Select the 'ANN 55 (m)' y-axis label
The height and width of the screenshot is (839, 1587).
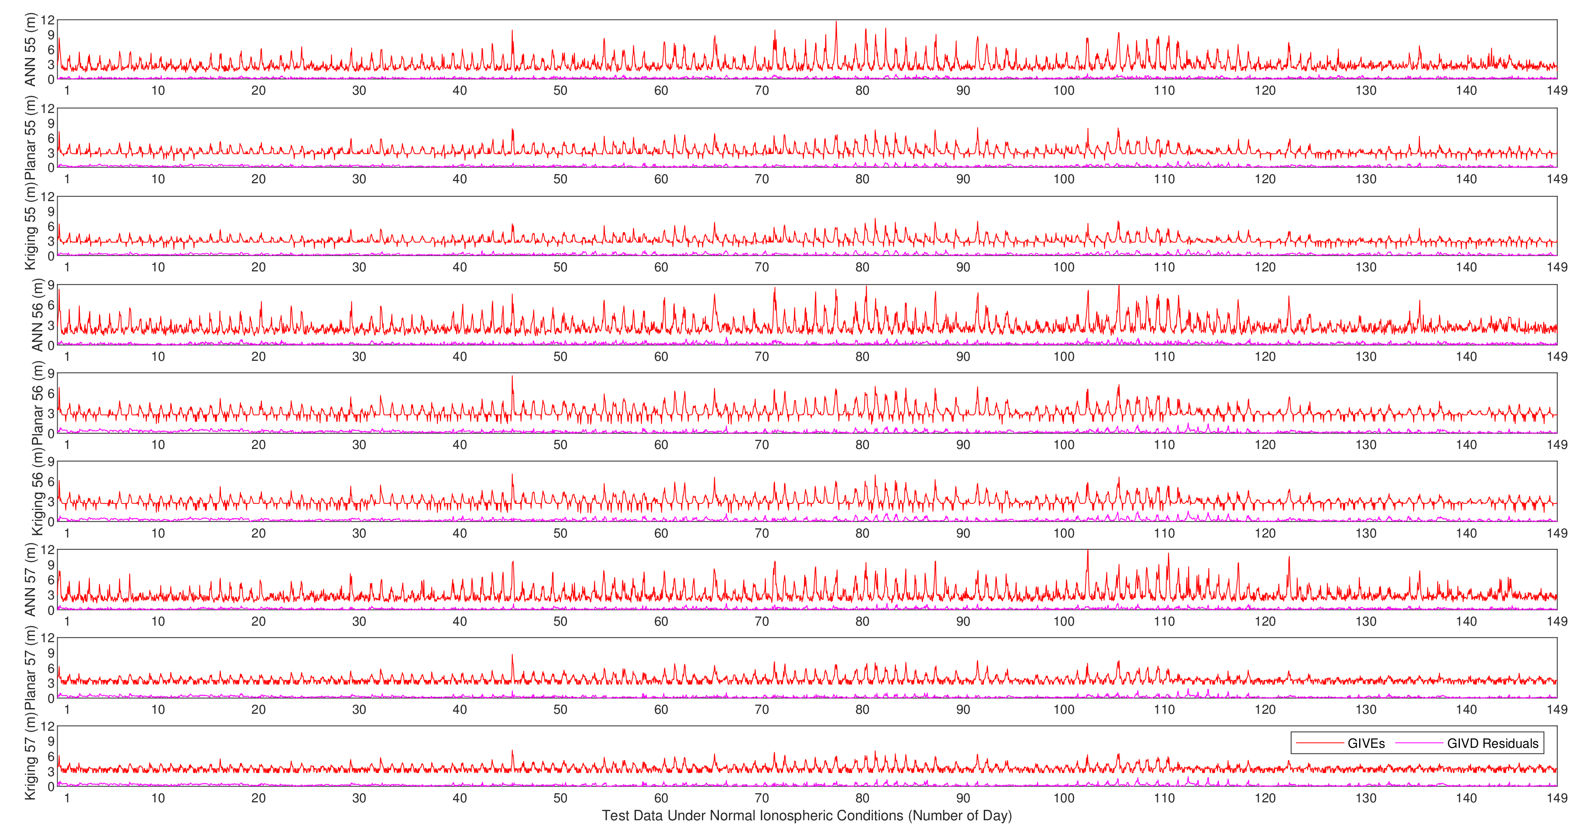(30, 49)
